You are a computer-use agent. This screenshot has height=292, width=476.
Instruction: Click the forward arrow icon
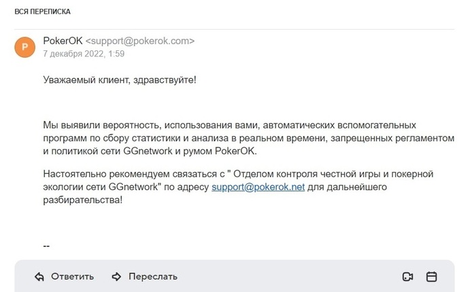pos(116,276)
